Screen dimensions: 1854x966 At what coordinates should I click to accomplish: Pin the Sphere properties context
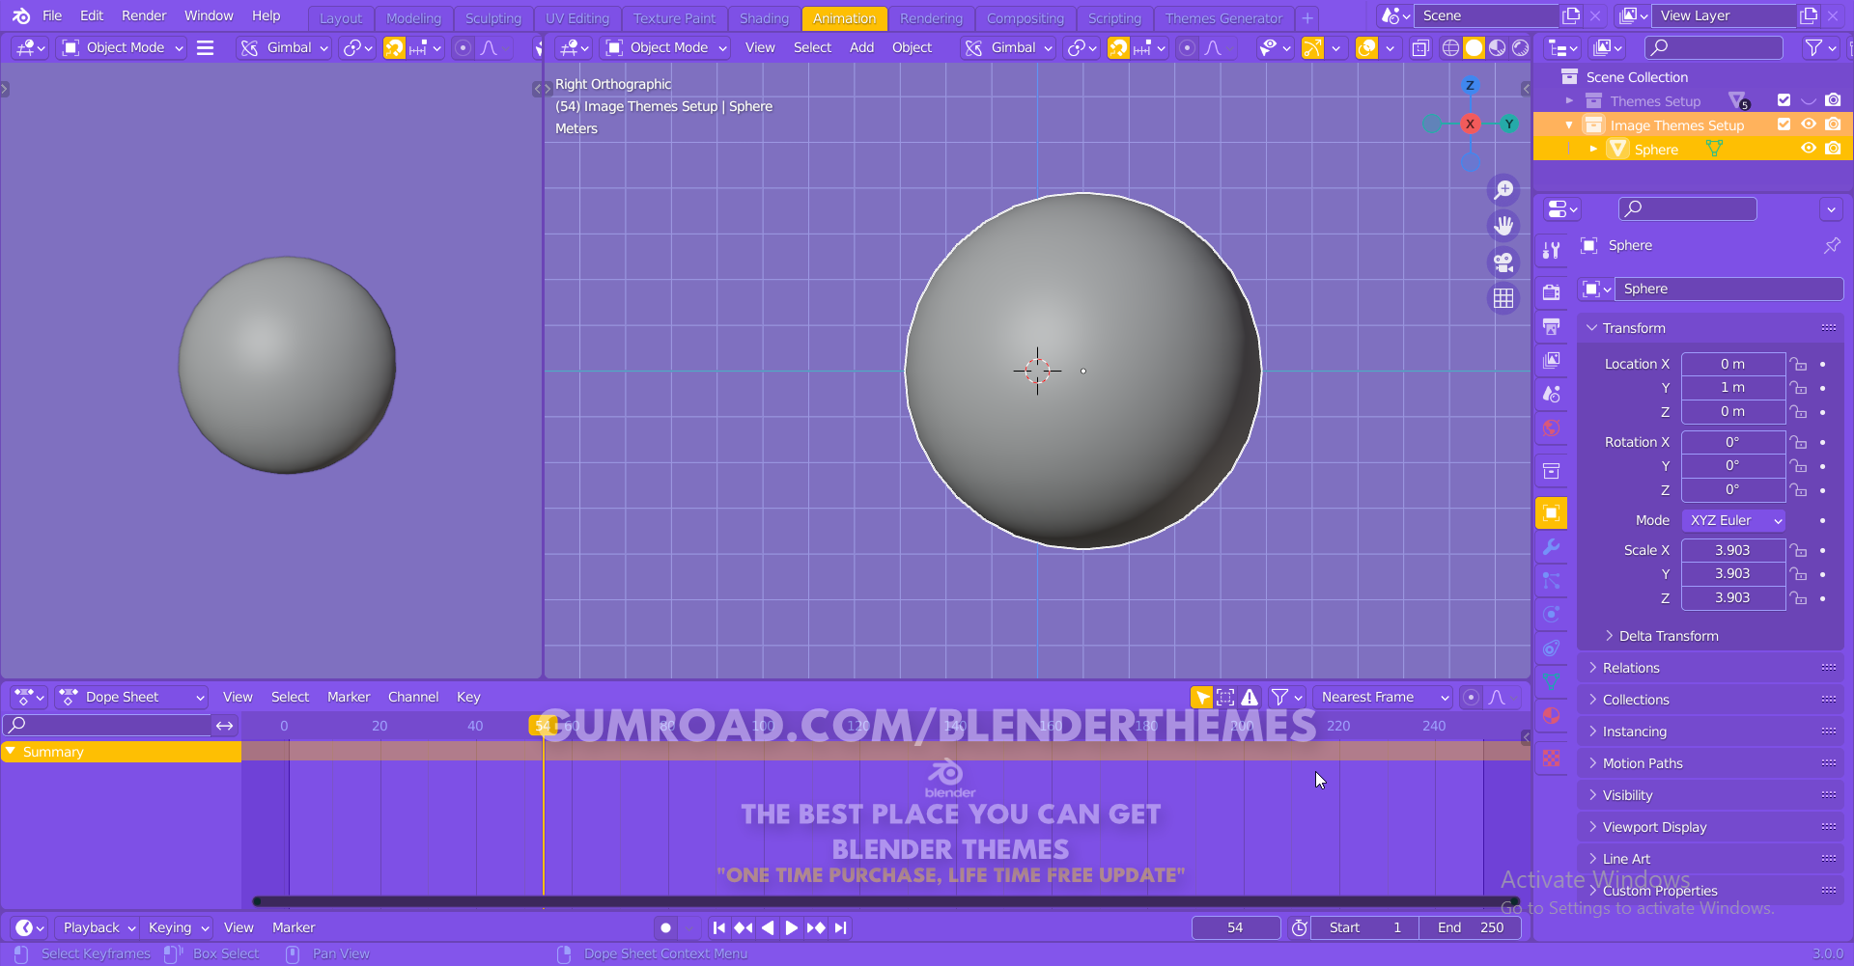1832,245
